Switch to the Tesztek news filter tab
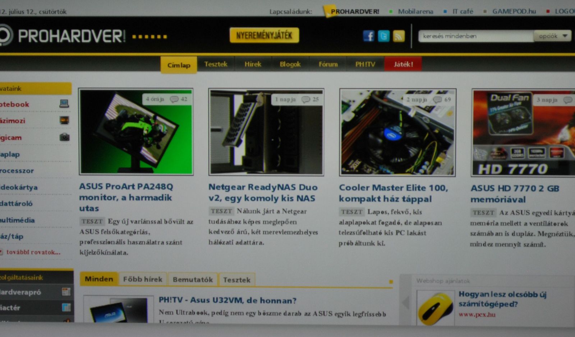Viewport: 575px width, 337px height. pyautogui.click(x=236, y=280)
